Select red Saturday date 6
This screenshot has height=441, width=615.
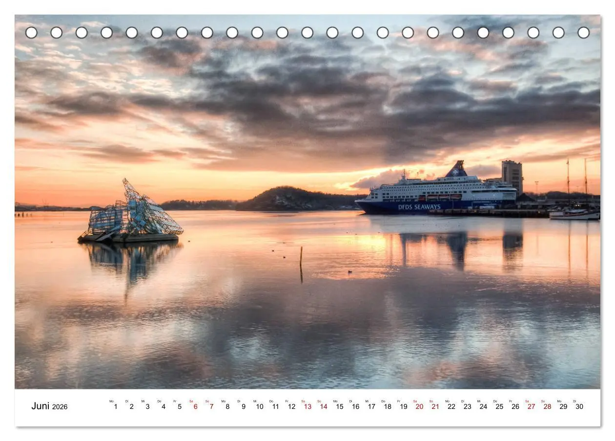[195, 406]
